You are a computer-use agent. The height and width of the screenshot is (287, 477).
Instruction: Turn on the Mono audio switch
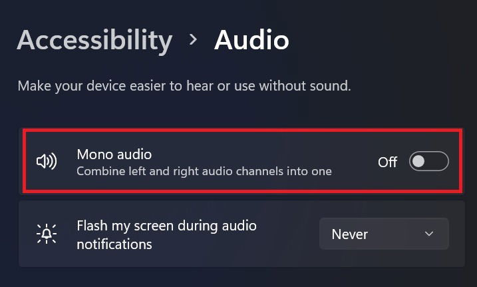428,161
